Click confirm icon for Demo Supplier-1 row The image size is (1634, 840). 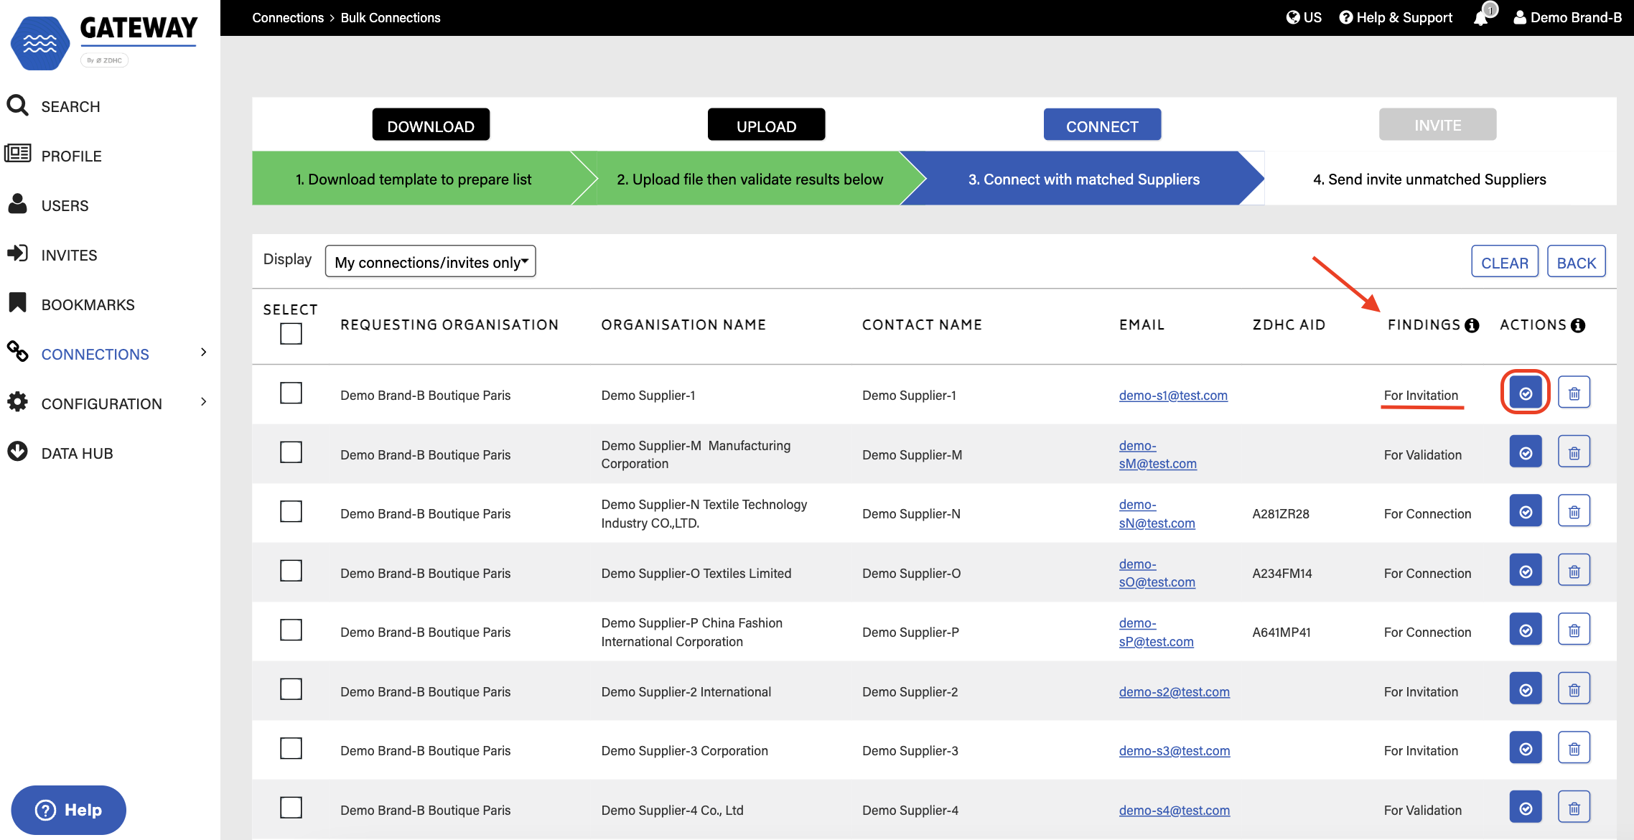click(1526, 393)
